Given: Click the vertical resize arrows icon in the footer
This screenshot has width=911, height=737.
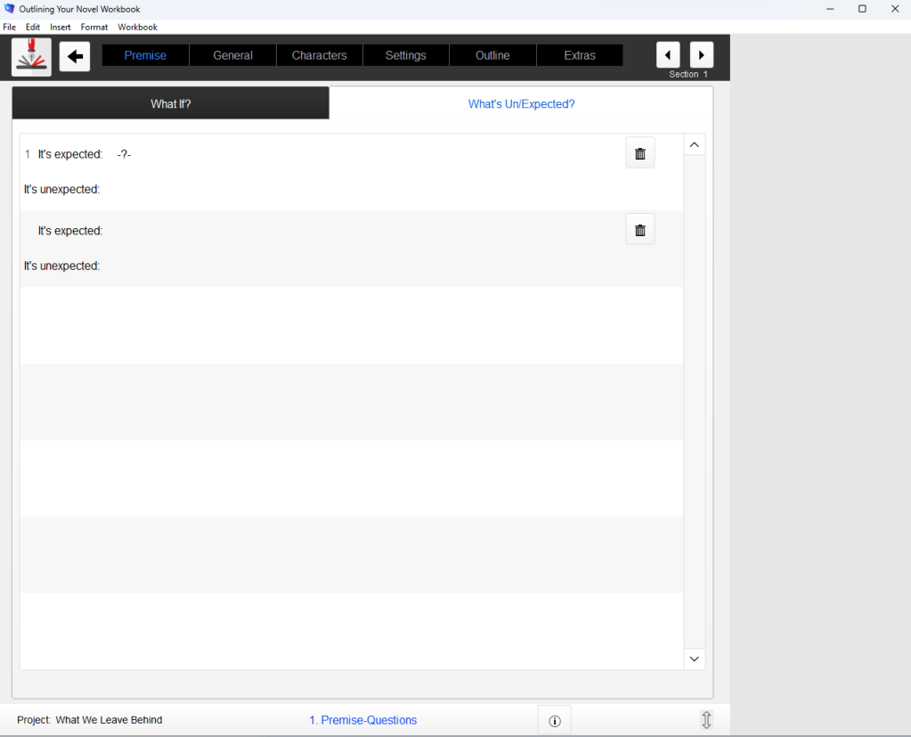Looking at the screenshot, I should click(x=706, y=720).
